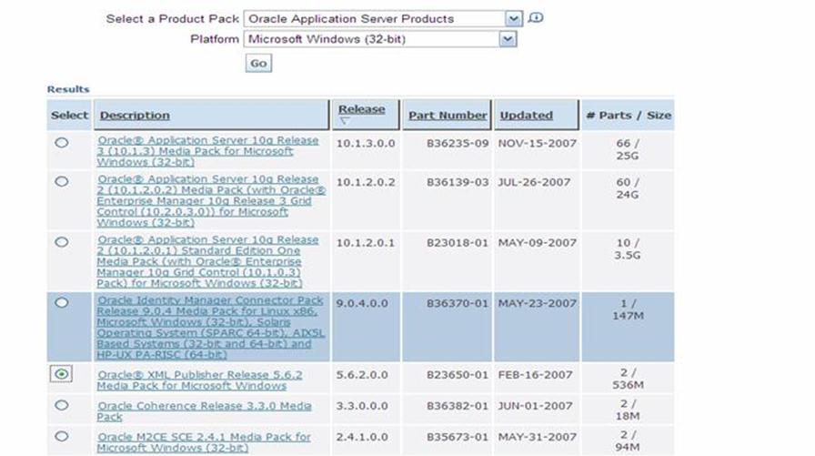Select Oracle XML Publisher radio button
Image resolution: width=815 pixels, height=456 pixels.
[61, 374]
